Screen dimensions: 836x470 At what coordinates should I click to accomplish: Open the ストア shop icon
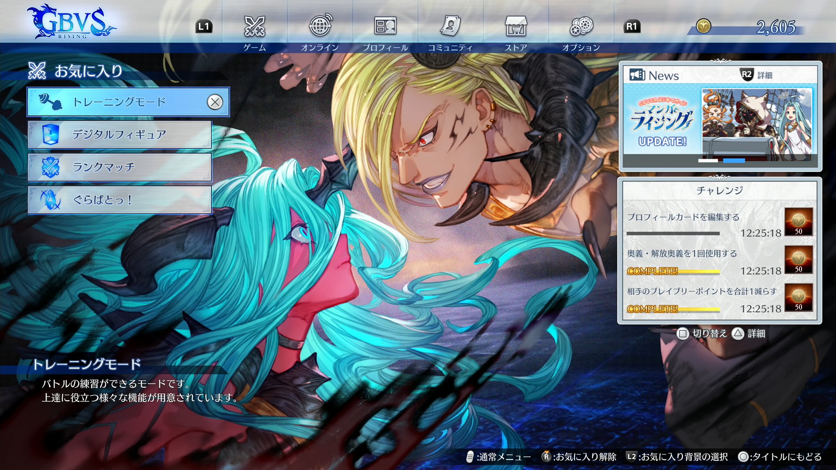[516, 27]
